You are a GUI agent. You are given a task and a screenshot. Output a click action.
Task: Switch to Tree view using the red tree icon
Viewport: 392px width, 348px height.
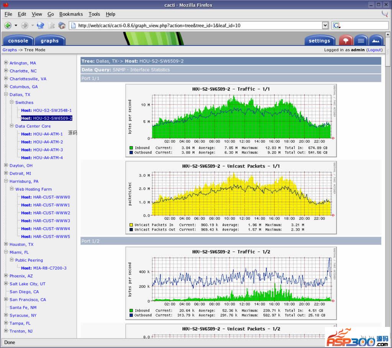point(346,40)
